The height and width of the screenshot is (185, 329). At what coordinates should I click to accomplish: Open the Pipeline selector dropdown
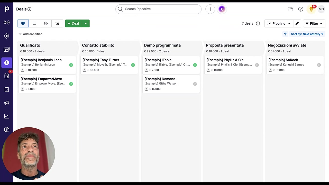coord(279,23)
